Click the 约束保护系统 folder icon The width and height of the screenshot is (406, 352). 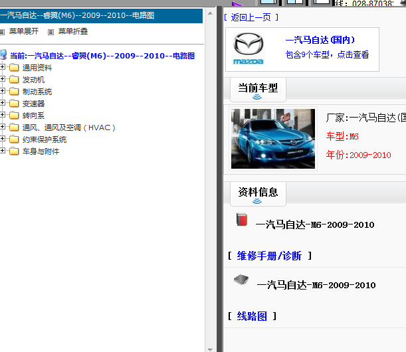pyautogui.click(x=14, y=139)
